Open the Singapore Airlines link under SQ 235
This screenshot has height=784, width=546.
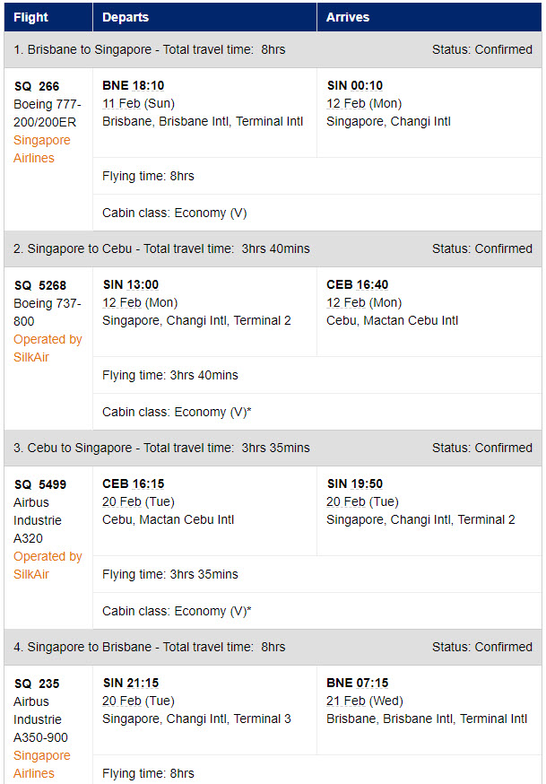pyautogui.click(x=41, y=764)
